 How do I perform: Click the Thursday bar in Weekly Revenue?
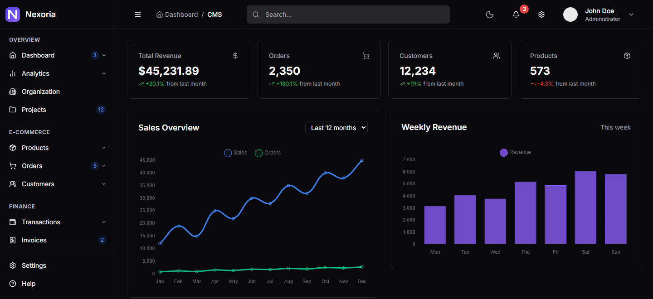[x=525, y=213]
